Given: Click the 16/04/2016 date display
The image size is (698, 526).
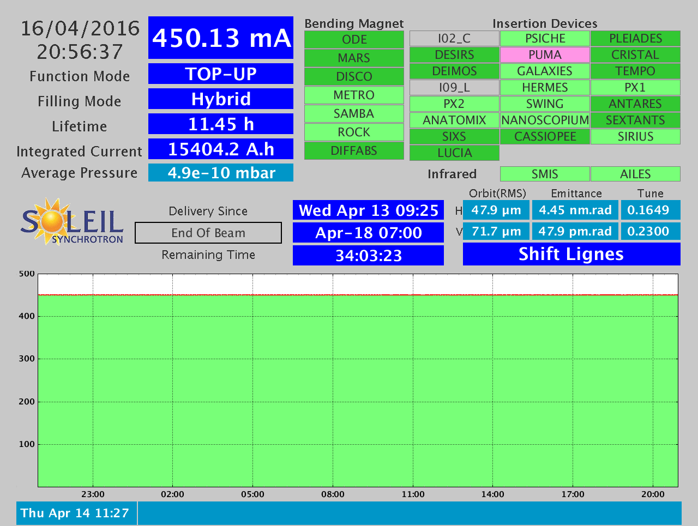Looking at the screenshot, I should pos(80,28).
